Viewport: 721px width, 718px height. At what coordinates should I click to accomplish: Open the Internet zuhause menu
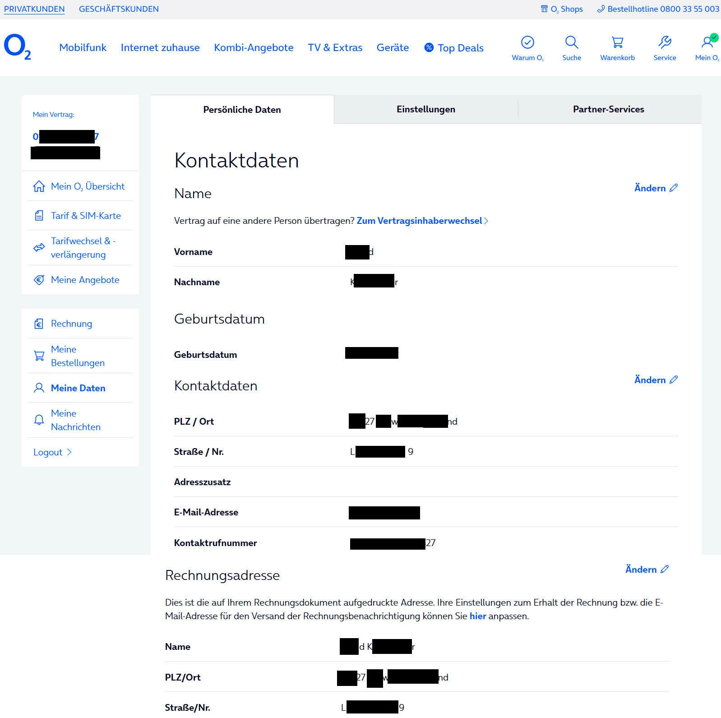[160, 47]
